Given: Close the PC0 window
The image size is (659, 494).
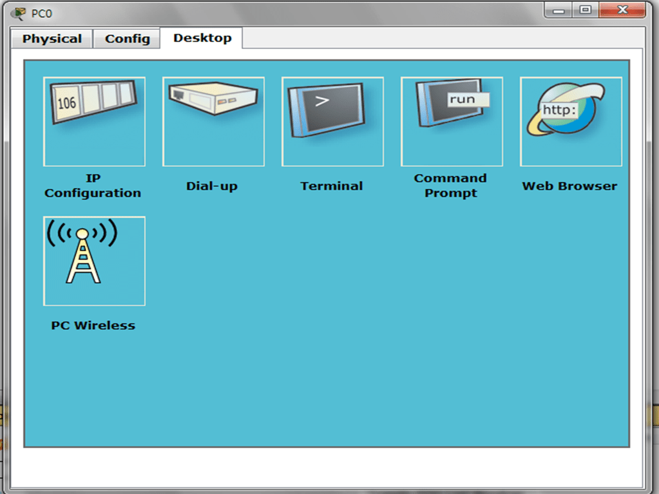Looking at the screenshot, I should click(622, 10).
